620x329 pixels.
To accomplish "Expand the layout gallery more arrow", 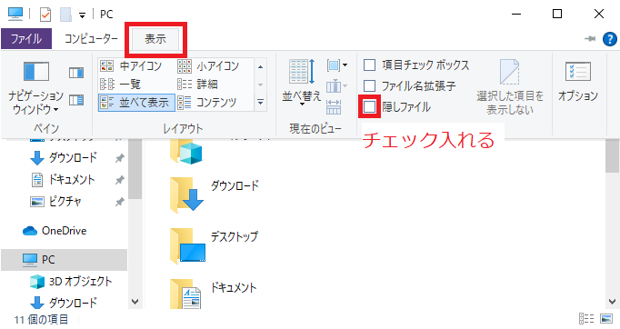I will click(260, 103).
